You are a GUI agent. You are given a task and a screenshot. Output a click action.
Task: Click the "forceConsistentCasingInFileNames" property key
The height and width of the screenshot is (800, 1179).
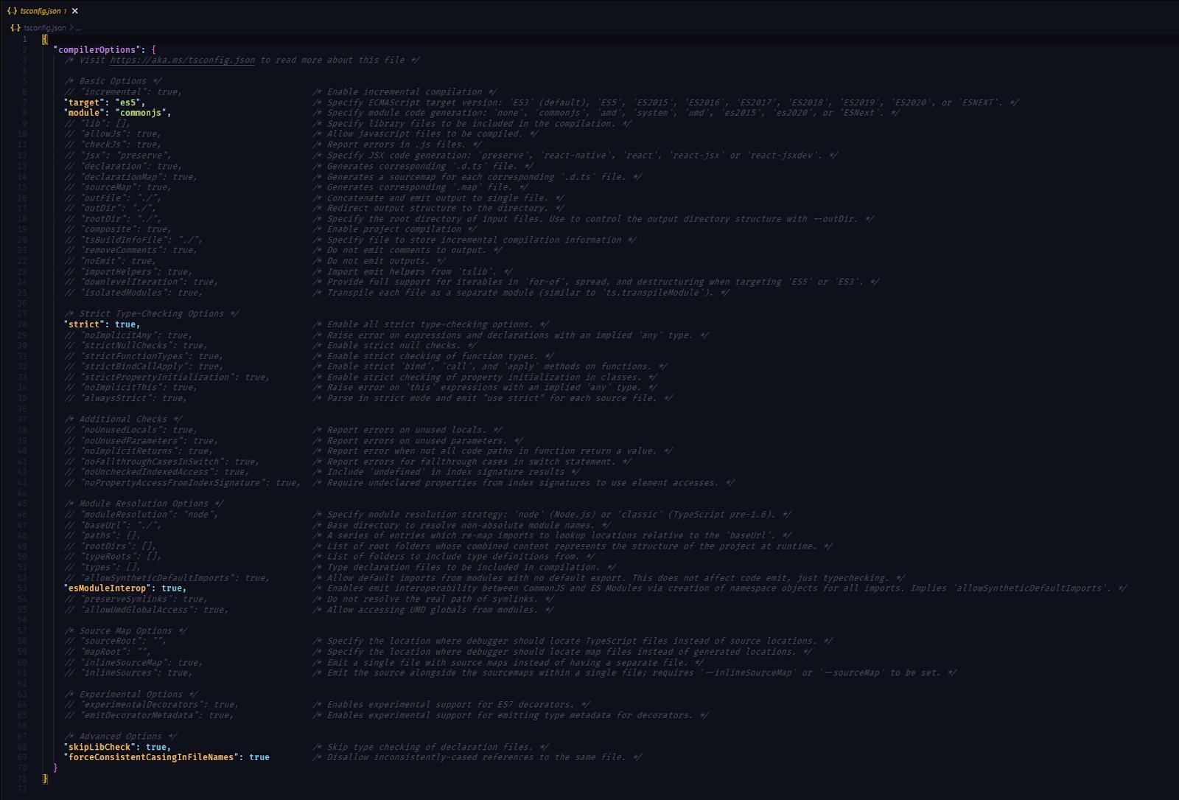(151, 757)
